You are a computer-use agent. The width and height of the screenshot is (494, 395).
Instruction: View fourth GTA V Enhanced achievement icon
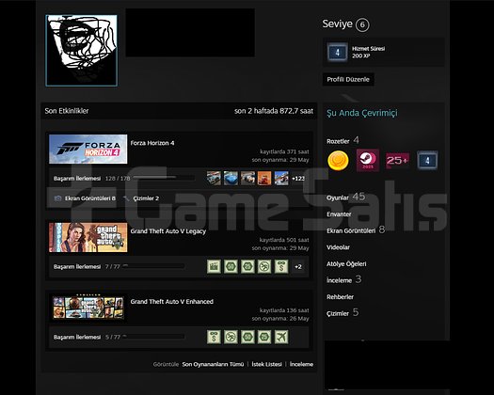(x=264, y=337)
